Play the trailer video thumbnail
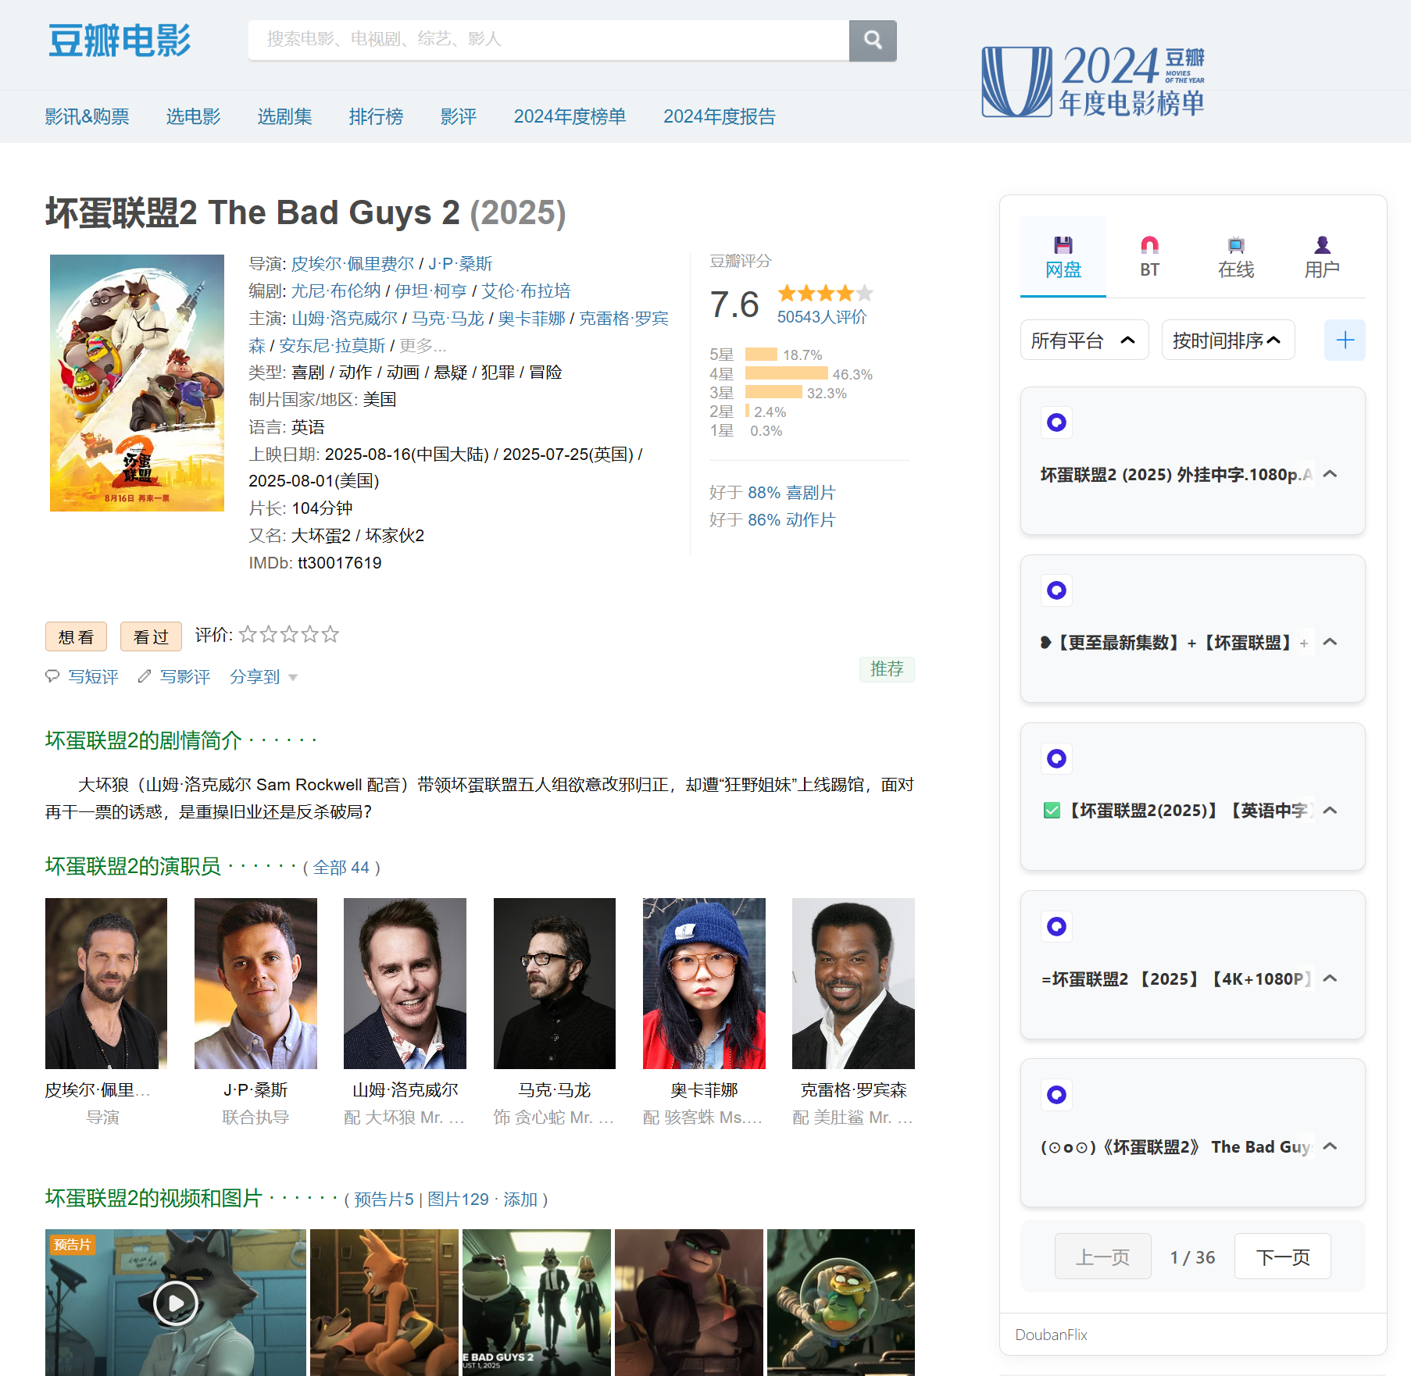This screenshot has width=1411, height=1376. [175, 1302]
